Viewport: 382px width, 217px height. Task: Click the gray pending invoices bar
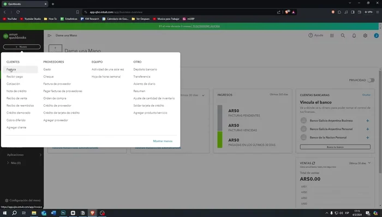[220, 118]
